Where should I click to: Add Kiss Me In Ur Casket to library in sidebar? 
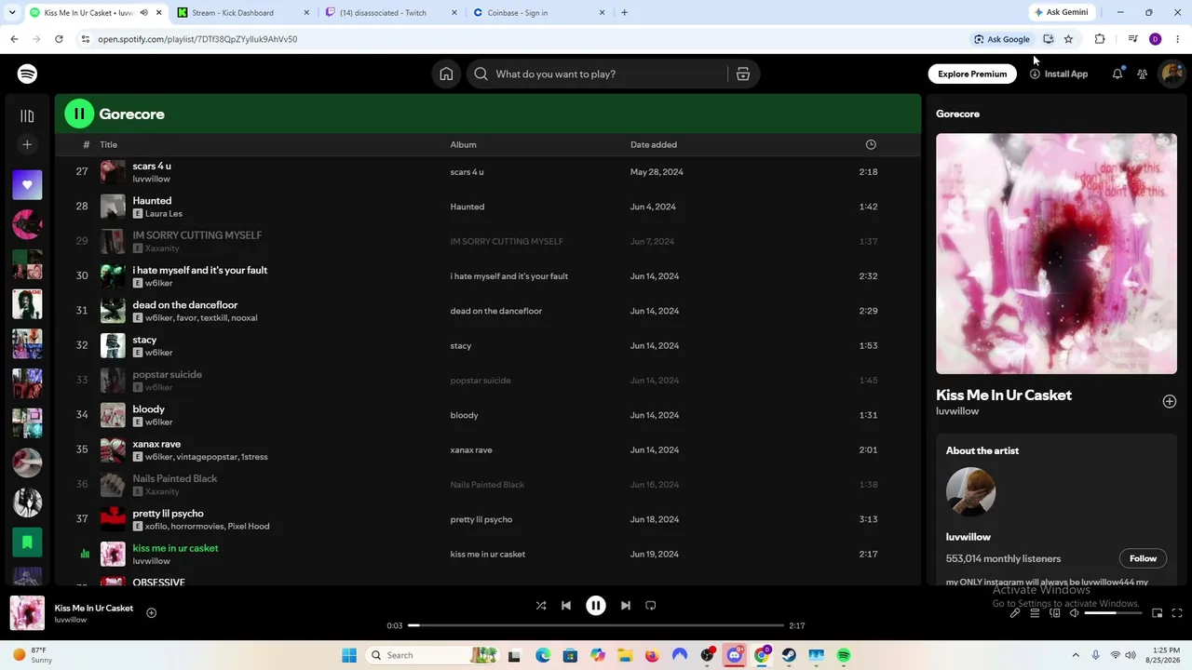coord(1170,401)
